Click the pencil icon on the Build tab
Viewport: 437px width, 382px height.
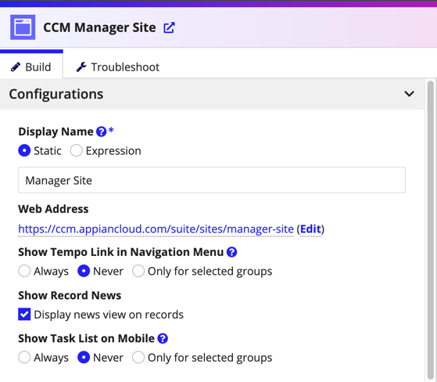coord(16,67)
